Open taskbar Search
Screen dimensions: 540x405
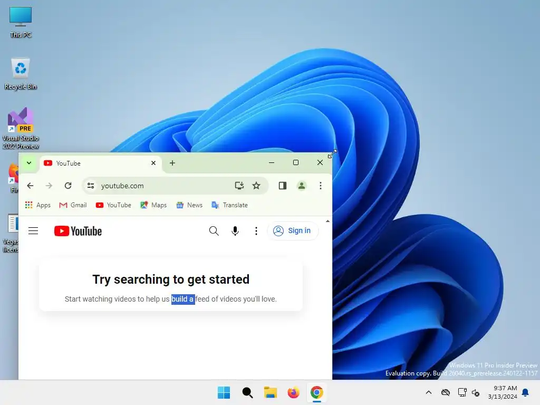click(x=247, y=392)
